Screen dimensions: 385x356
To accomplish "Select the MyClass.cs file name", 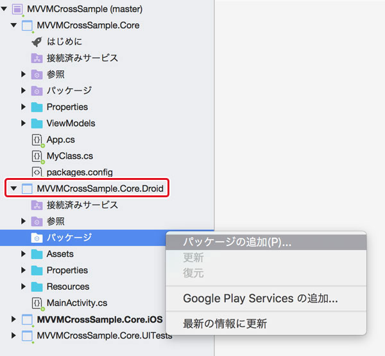I will tap(70, 156).
